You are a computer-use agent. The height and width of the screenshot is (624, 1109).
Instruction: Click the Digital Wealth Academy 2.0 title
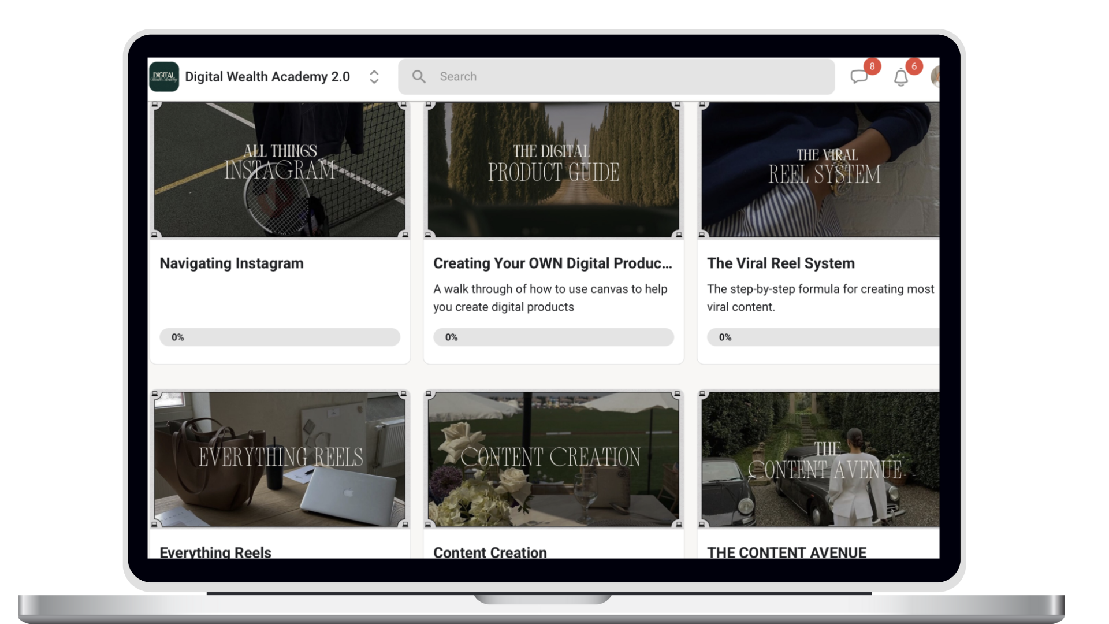[x=267, y=77]
